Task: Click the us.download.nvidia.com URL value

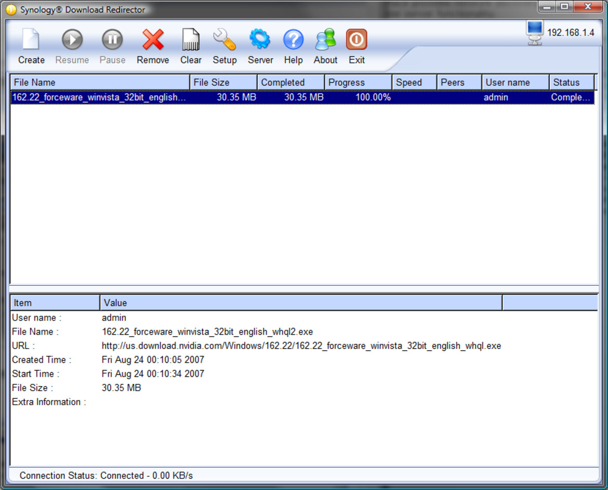Action: [x=301, y=346]
